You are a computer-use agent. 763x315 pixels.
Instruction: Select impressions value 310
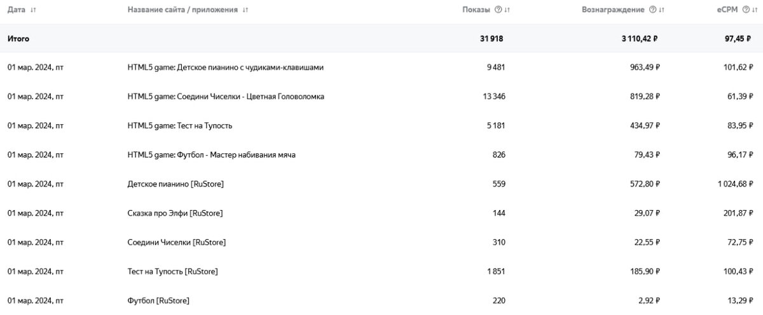pyautogui.click(x=498, y=242)
